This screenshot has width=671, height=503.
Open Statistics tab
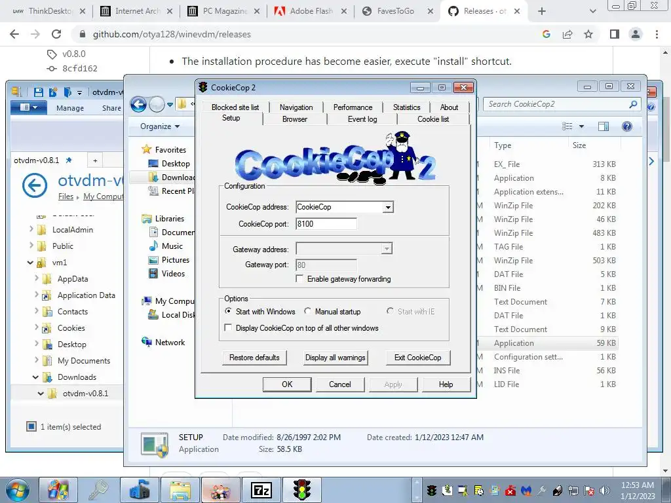click(x=406, y=107)
